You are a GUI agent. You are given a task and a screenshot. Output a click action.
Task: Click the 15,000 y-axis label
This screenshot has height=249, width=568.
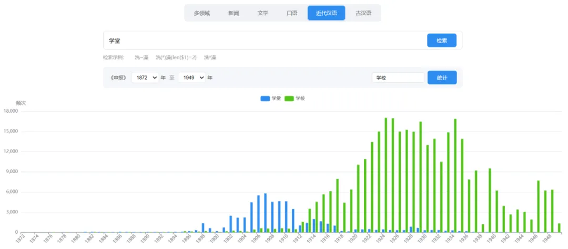click(x=10, y=132)
